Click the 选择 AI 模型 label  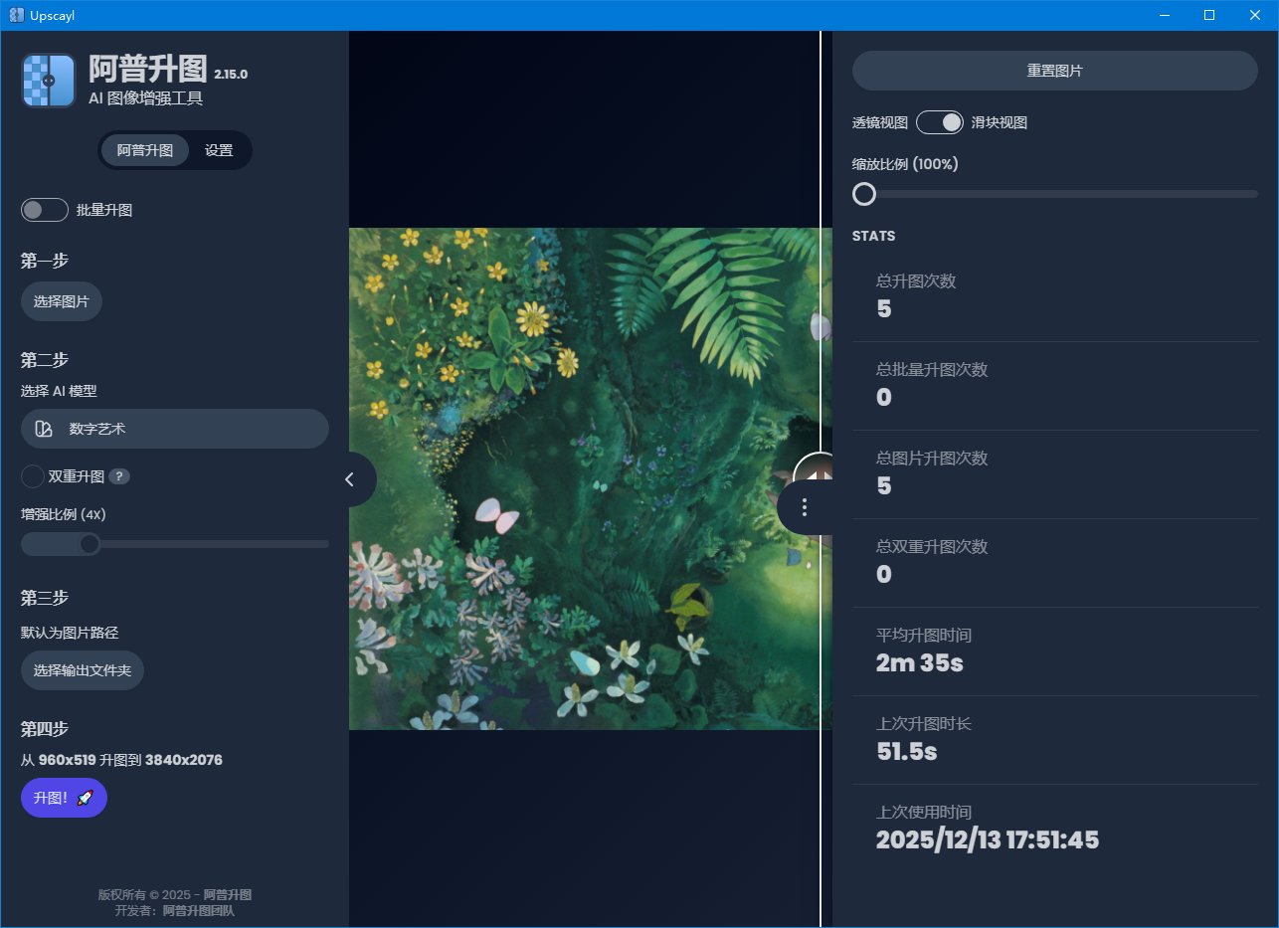pyautogui.click(x=59, y=391)
